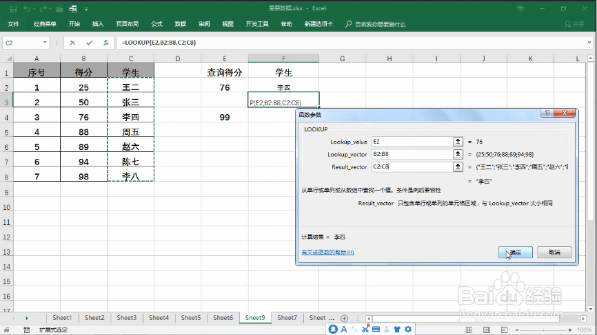Click the Tell Me search lightbulb box
This screenshot has height=335, width=597.
point(376,24)
